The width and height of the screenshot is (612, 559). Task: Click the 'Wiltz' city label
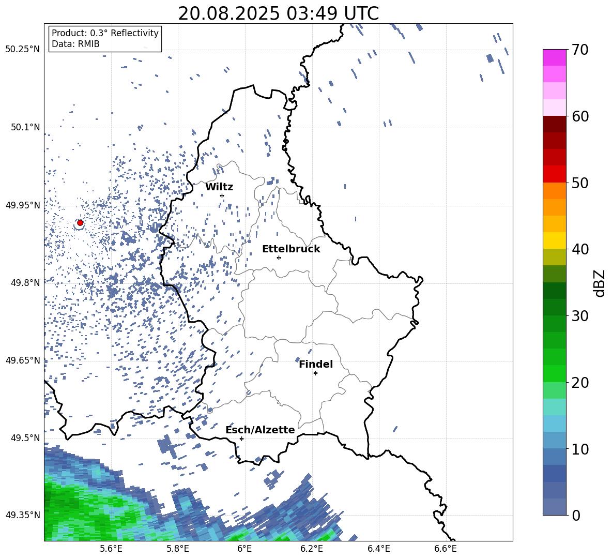(x=219, y=187)
